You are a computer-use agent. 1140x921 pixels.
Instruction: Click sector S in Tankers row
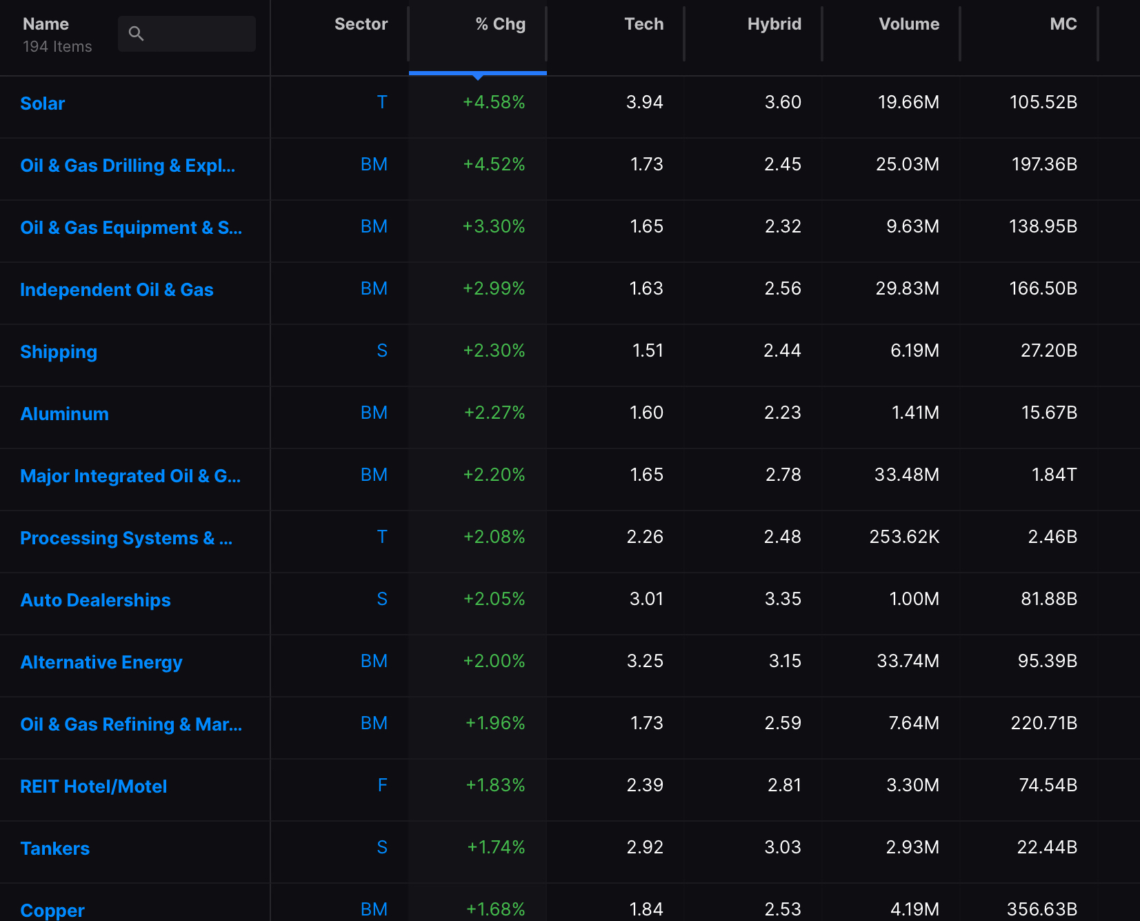pyautogui.click(x=382, y=847)
